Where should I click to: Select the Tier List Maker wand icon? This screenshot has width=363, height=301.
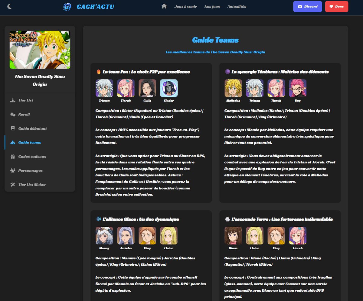point(13,184)
